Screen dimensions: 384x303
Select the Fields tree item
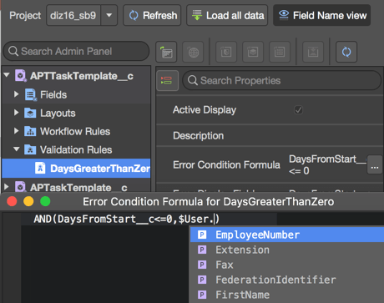coord(53,94)
